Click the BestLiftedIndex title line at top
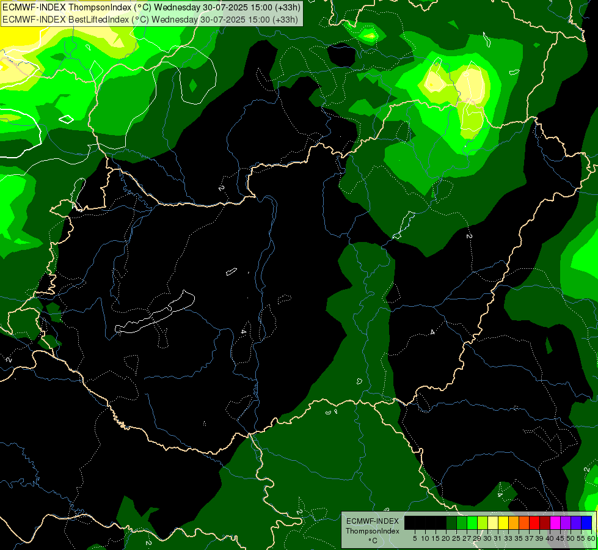 [150, 20]
